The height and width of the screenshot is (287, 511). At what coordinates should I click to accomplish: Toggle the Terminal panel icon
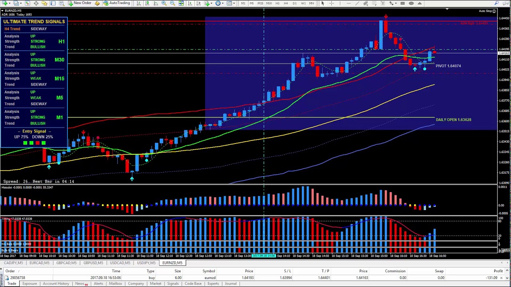pyautogui.click(x=53, y=3)
